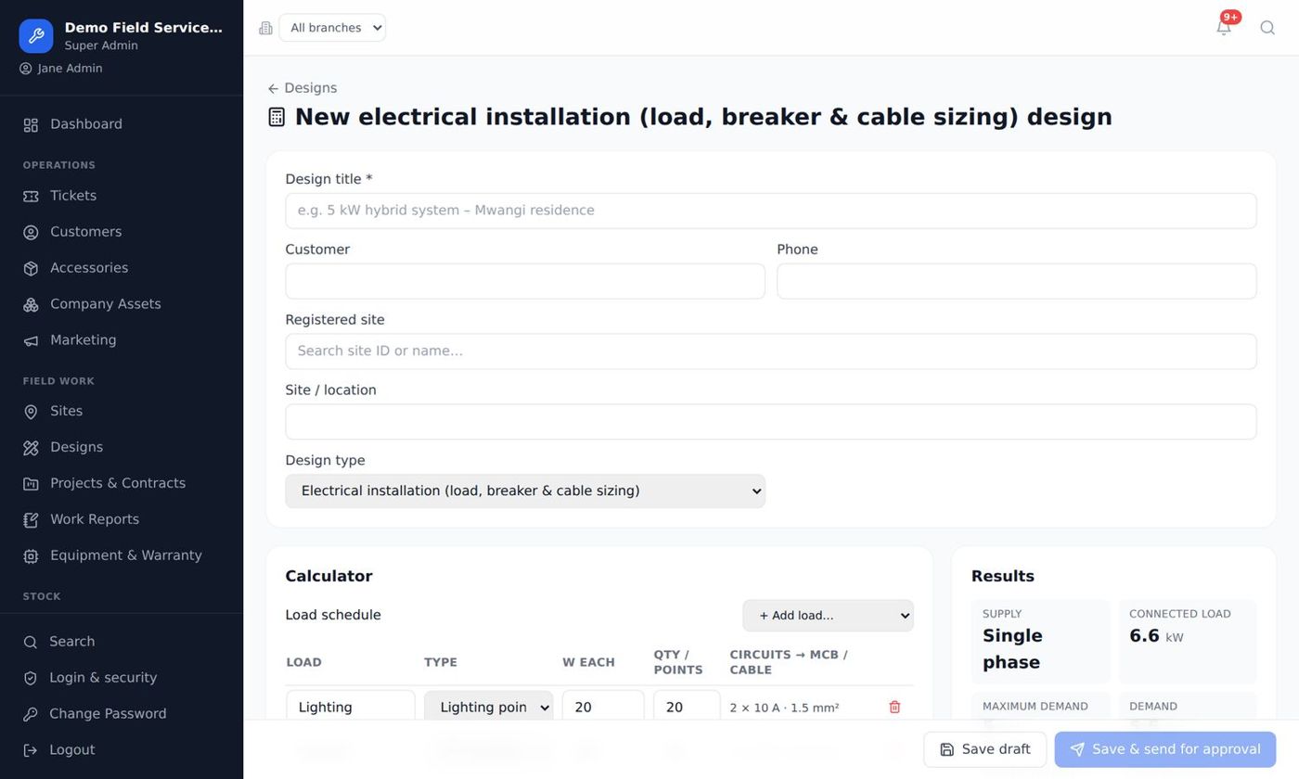Screen dimensions: 1299x779
Task: Edit the Lighting load name field
Action: click(351, 707)
